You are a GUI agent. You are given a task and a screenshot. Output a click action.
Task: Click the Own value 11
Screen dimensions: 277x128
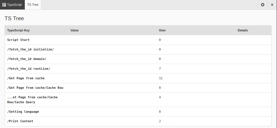coord(161,78)
